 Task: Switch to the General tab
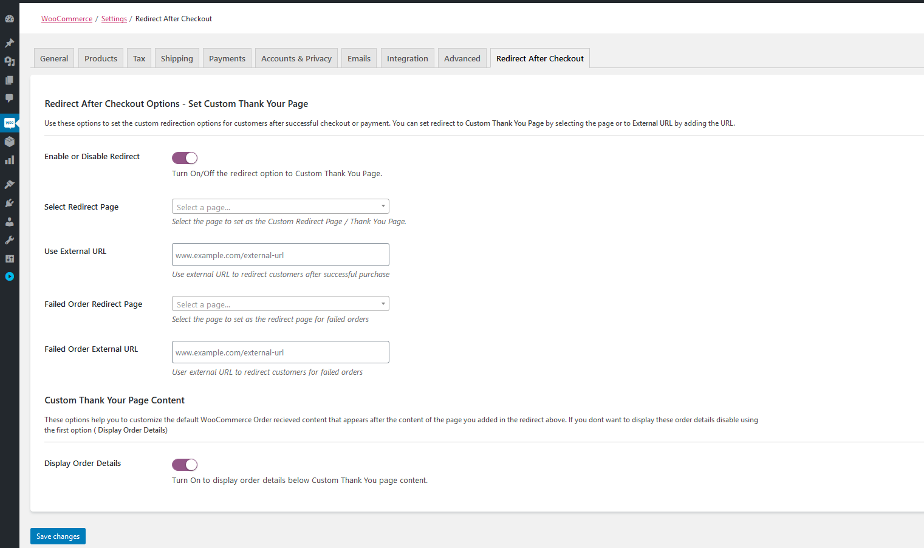click(54, 58)
